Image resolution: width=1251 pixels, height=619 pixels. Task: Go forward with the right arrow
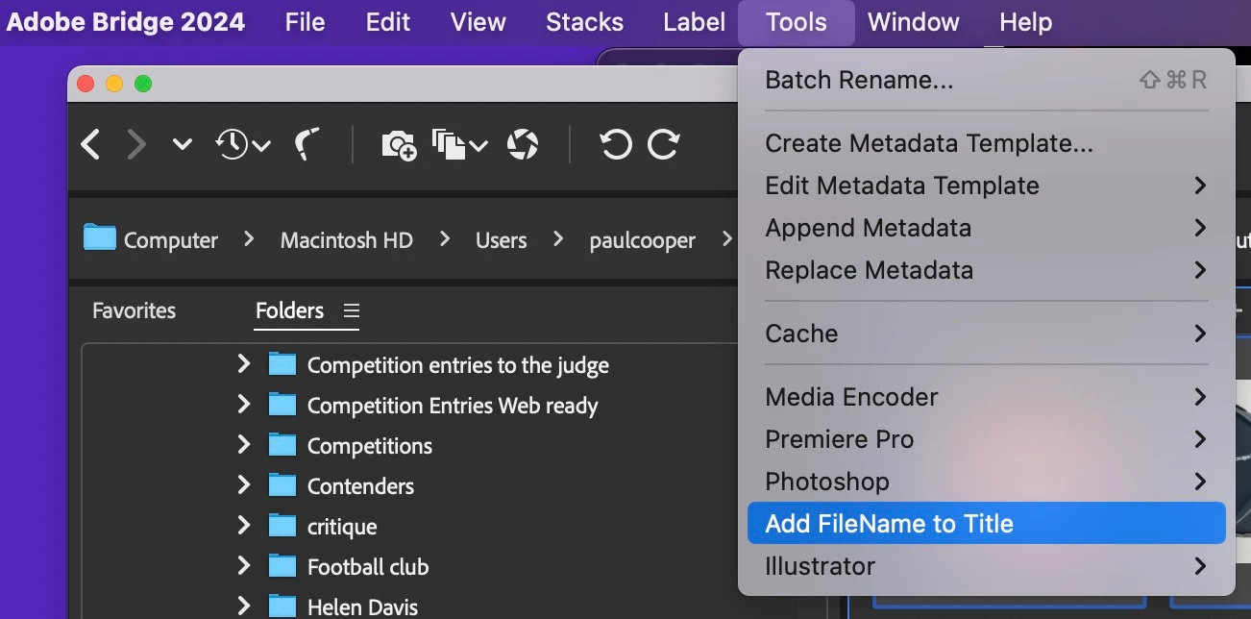[137, 145]
